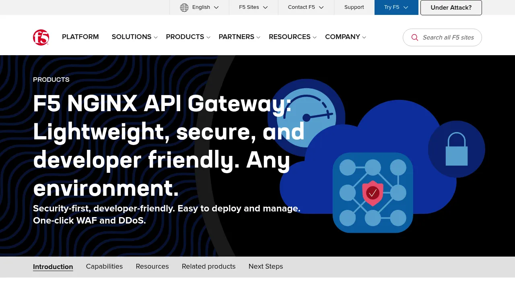Open the COMPANY navigation menu
The height and width of the screenshot is (290, 515).
point(342,37)
